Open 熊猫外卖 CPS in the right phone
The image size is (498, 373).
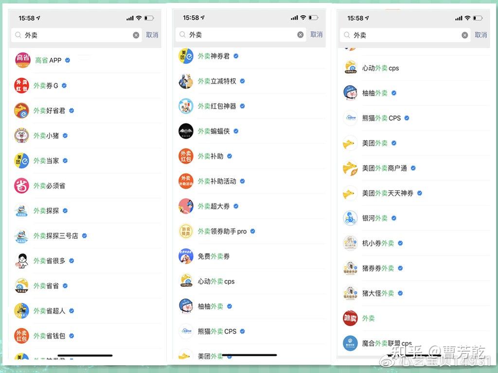click(x=381, y=119)
